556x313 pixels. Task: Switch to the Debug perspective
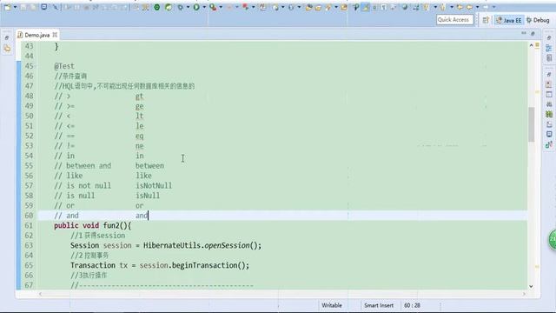(x=538, y=20)
